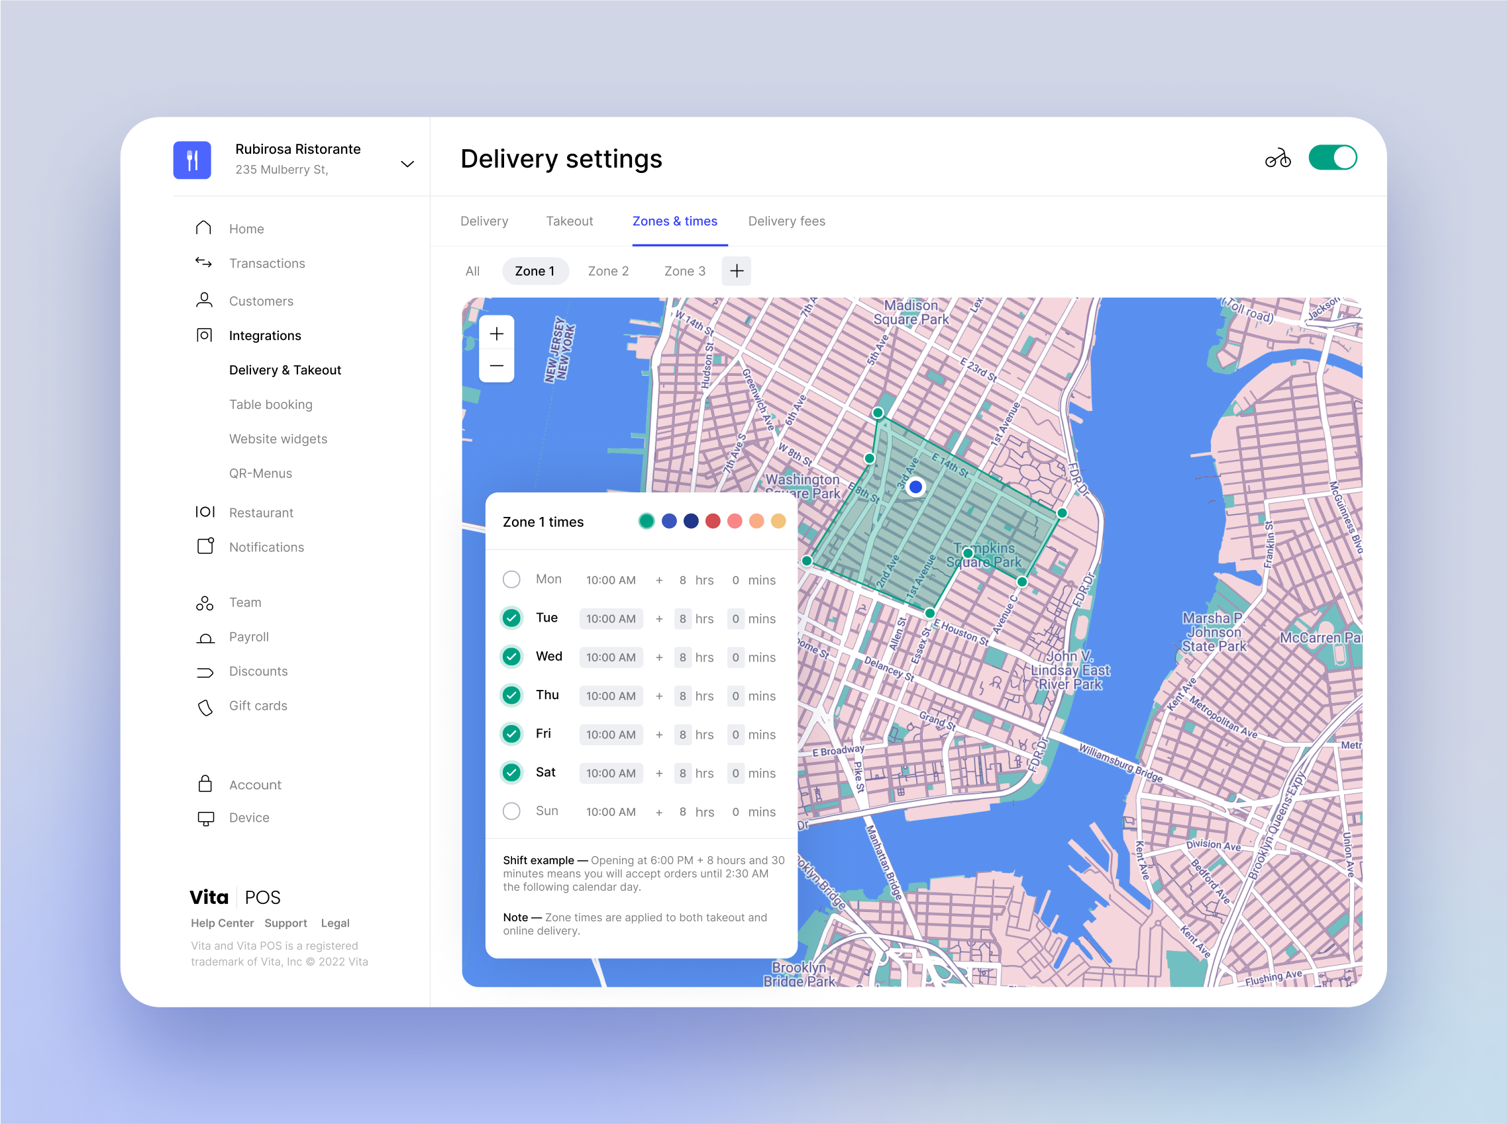Switch to the Takeout tab
This screenshot has height=1124, width=1507.
click(x=569, y=221)
